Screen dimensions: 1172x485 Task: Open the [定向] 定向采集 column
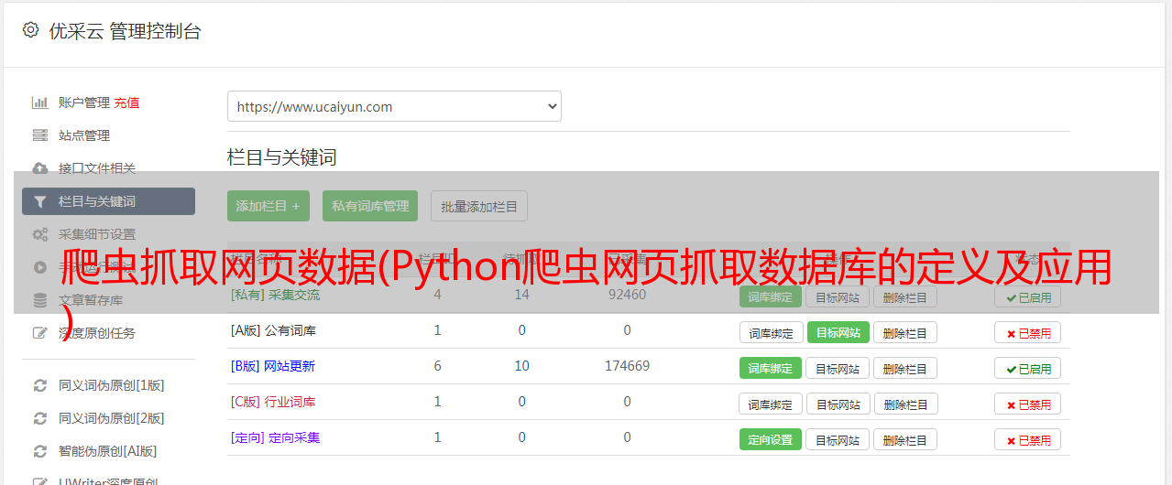(275, 437)
